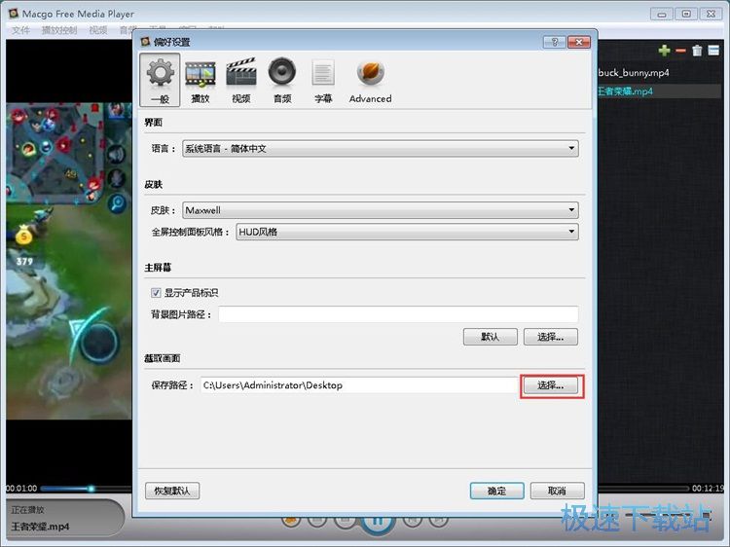
Task: Open the 播放控制 menu in main window
Action: 59,30
